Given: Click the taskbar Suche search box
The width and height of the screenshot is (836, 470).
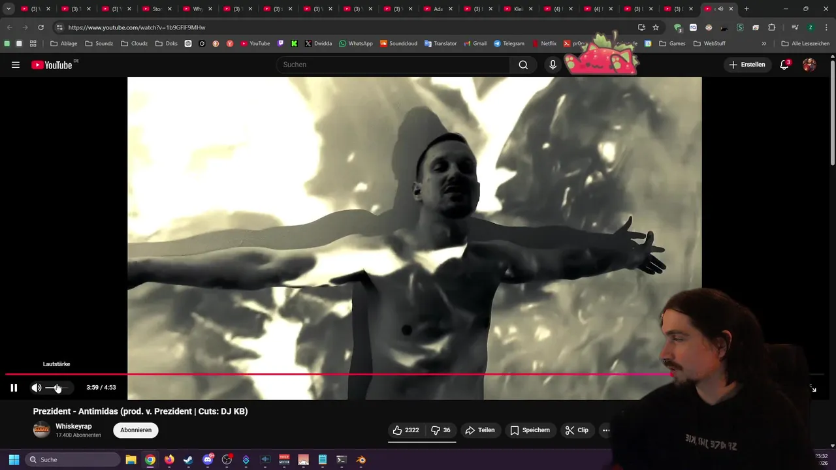Looking at the screenshot, I should (72, 460).
